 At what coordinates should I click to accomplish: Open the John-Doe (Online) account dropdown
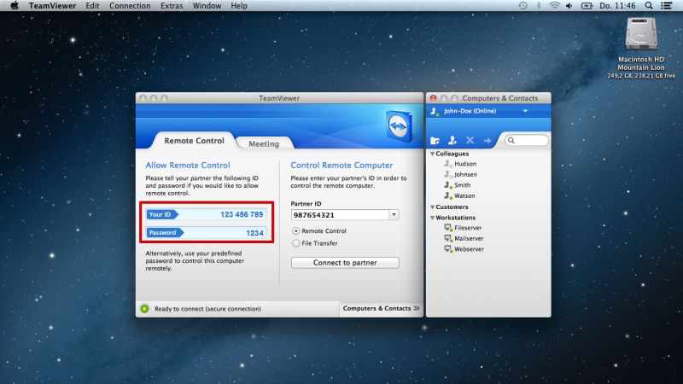click(525, 111)
